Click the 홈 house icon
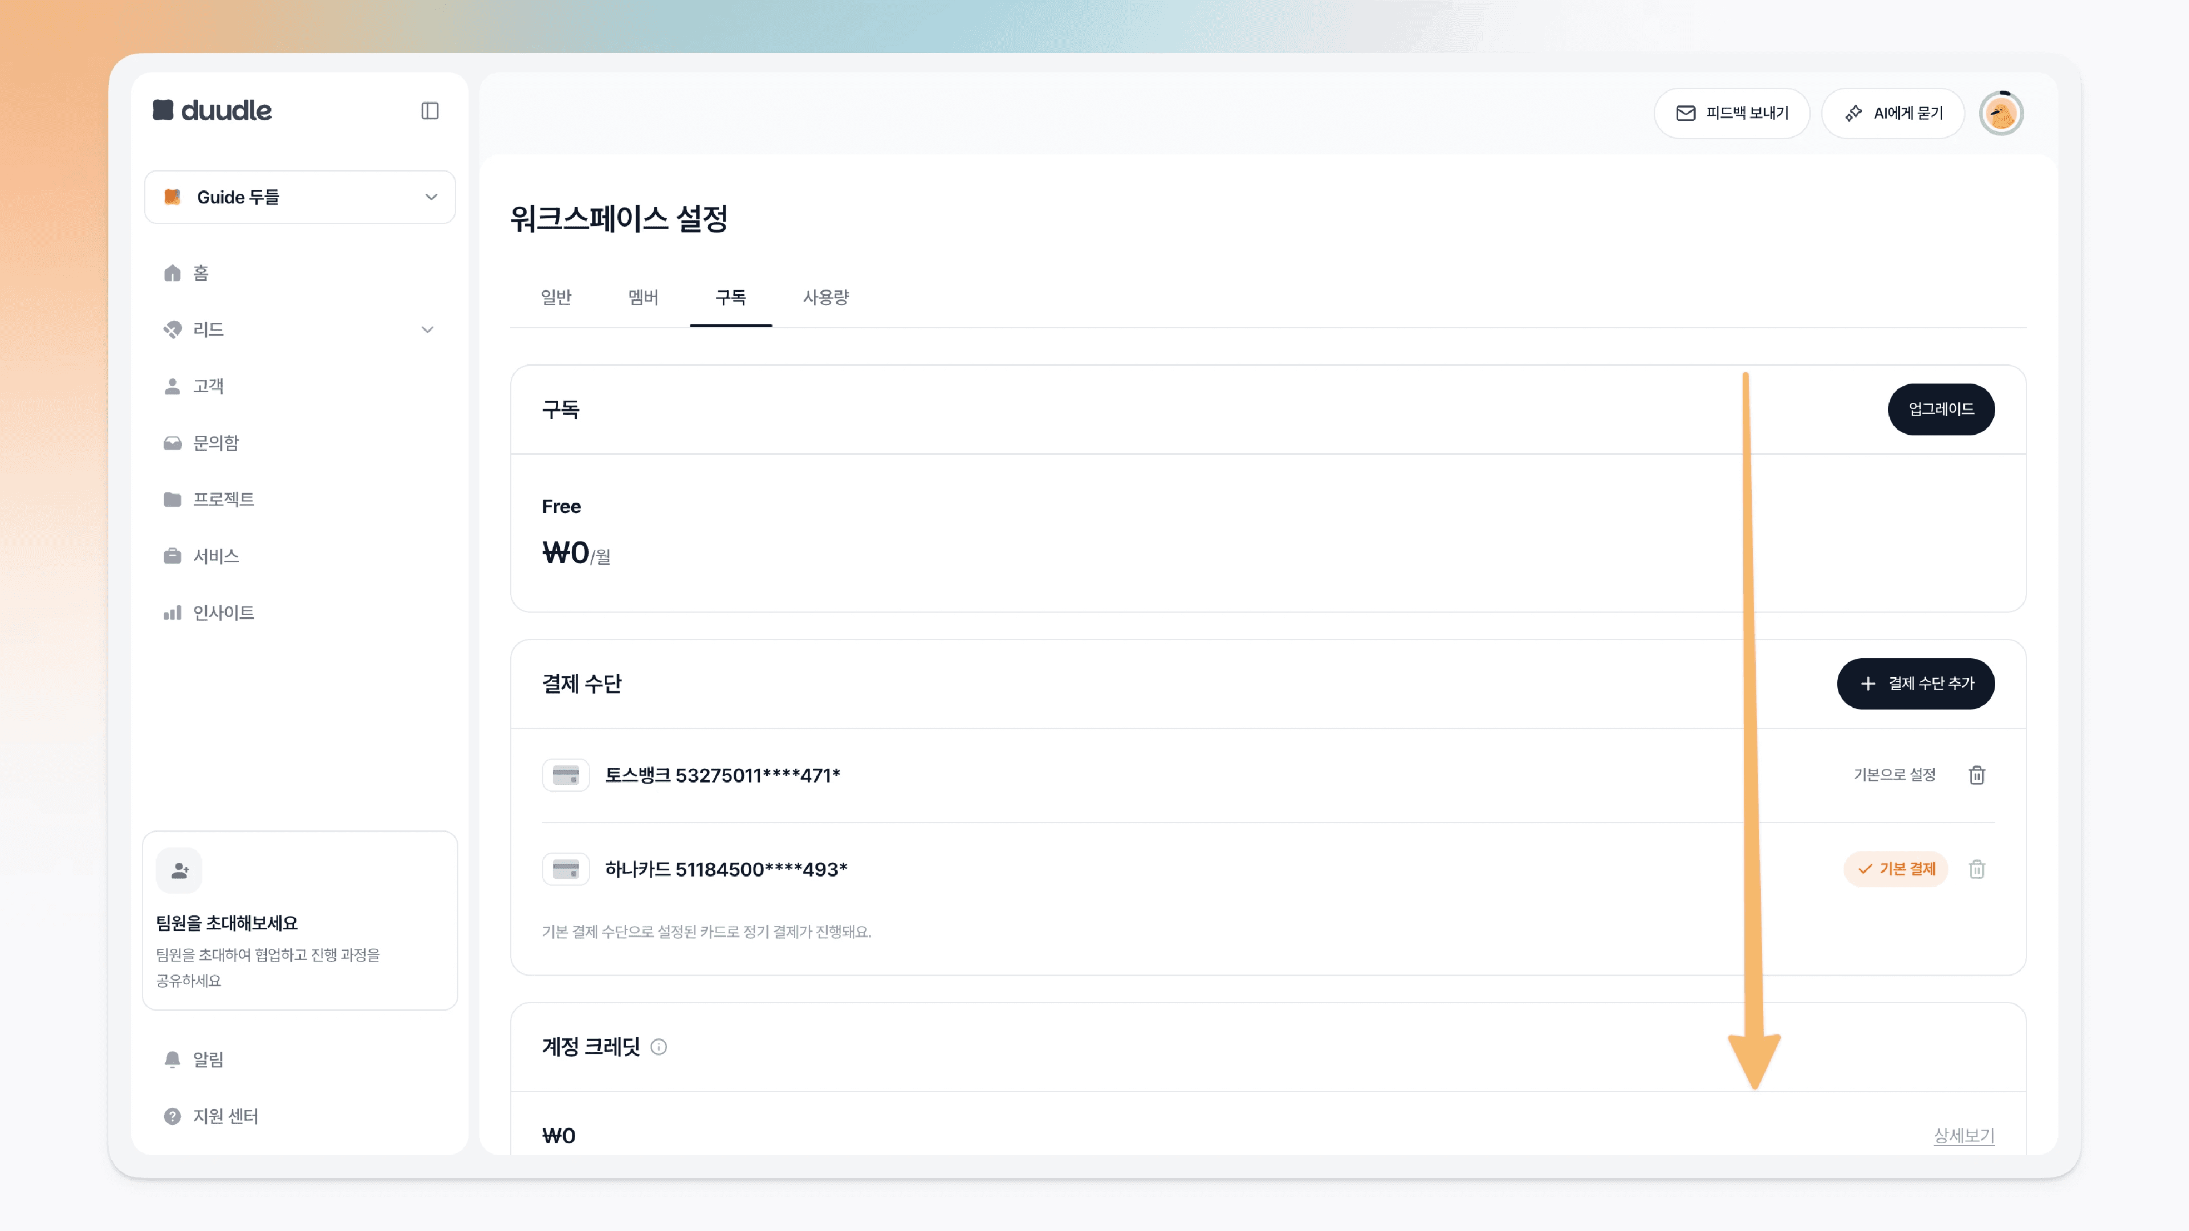The width and height of the screenshot is (2189, 1231). pyautogui.click(x=173, y=273)
